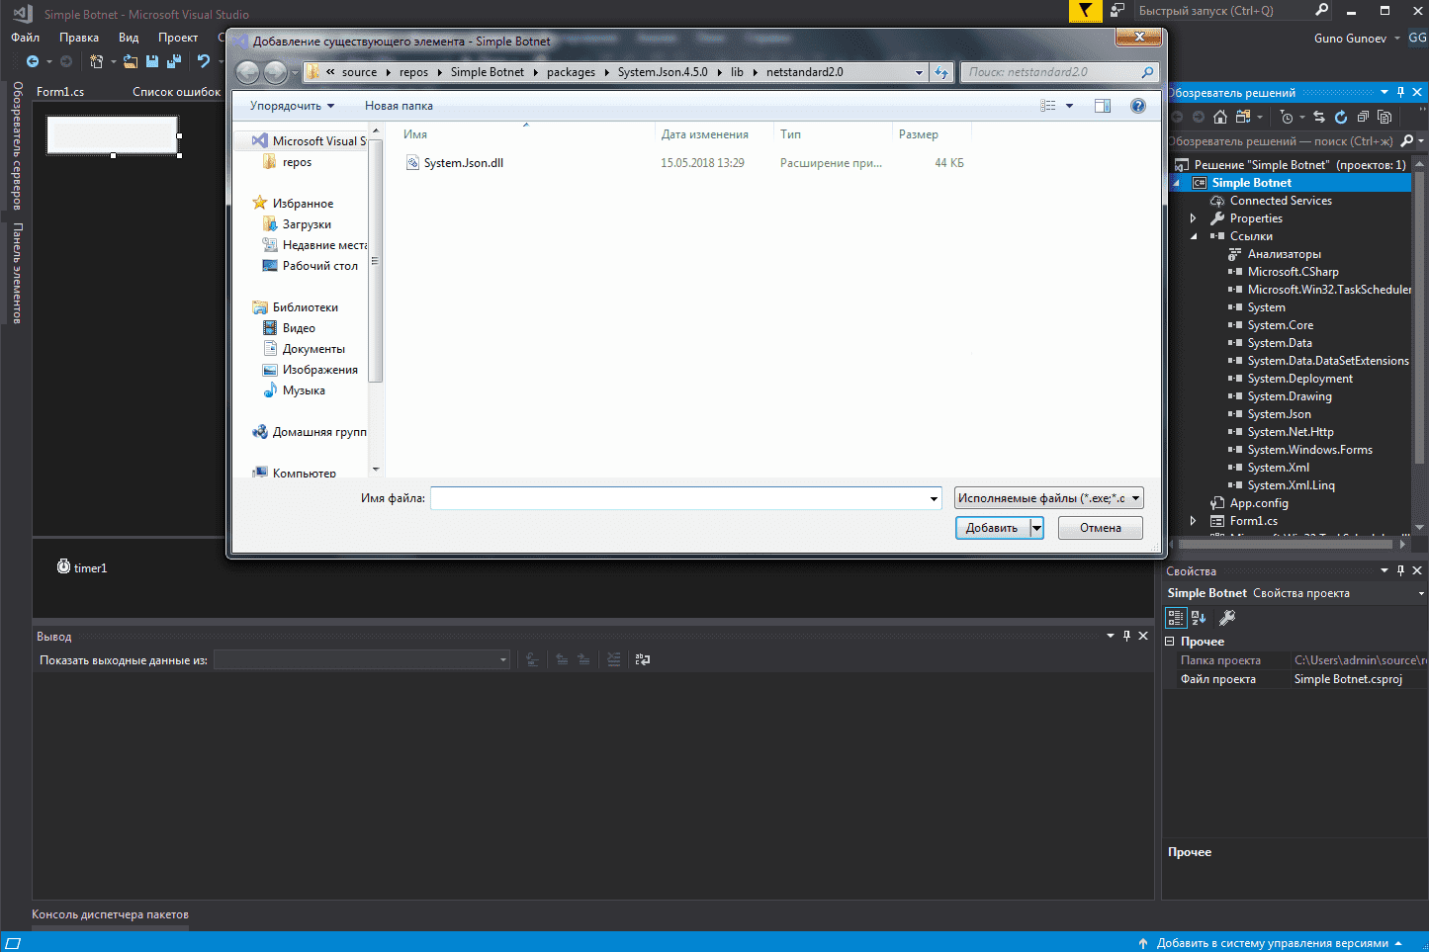The image size is (1429, 952).
Task: Click Home icon in Solution Explorer toolbar
Action: coord(1220,117)
